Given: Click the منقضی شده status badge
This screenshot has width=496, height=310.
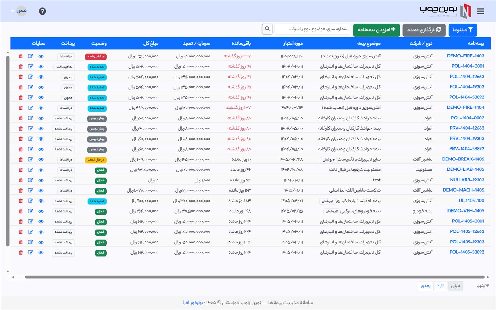Looking at the screenshot, I should (x=96, y=56).
